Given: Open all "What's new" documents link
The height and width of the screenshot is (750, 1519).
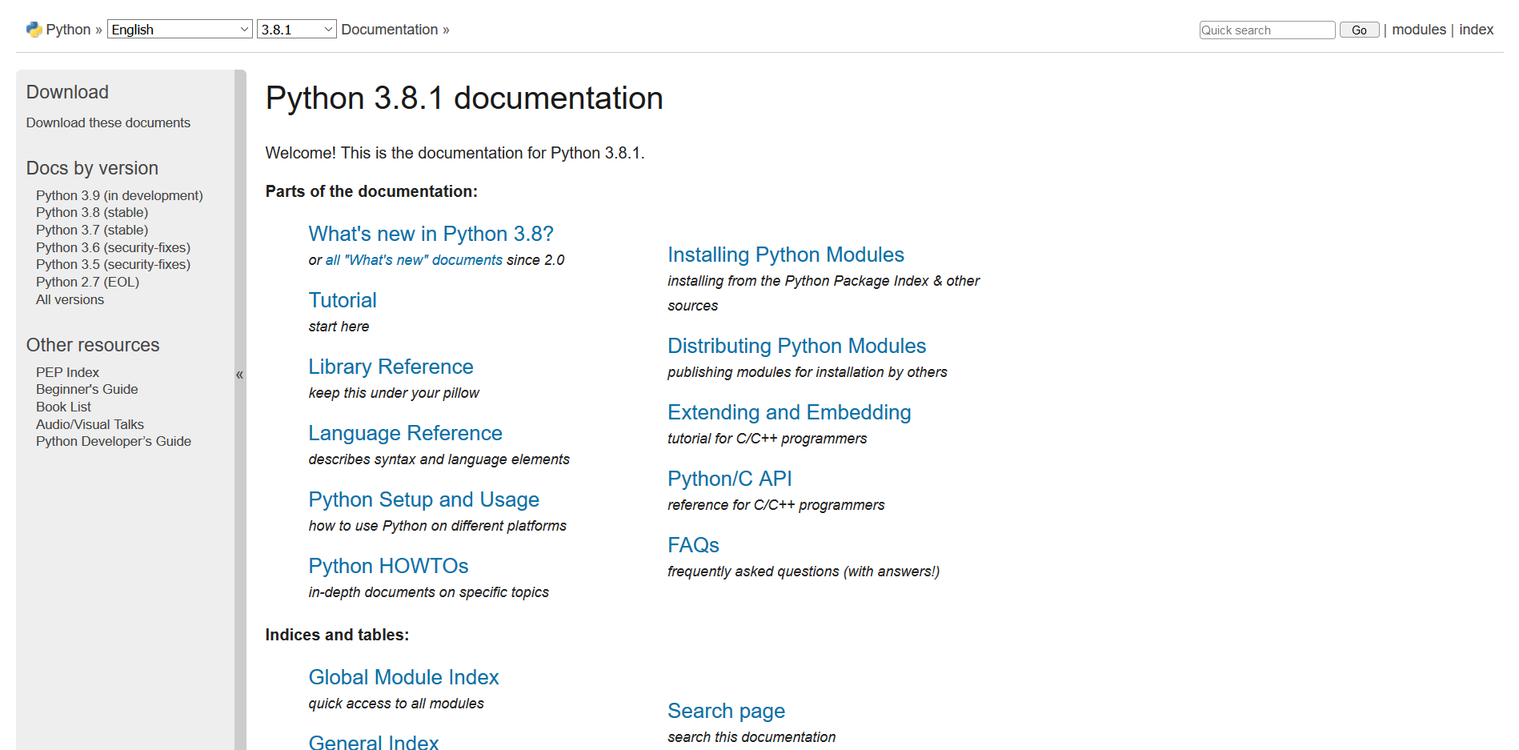Looking at the screenshot, I should coord(414,260).
